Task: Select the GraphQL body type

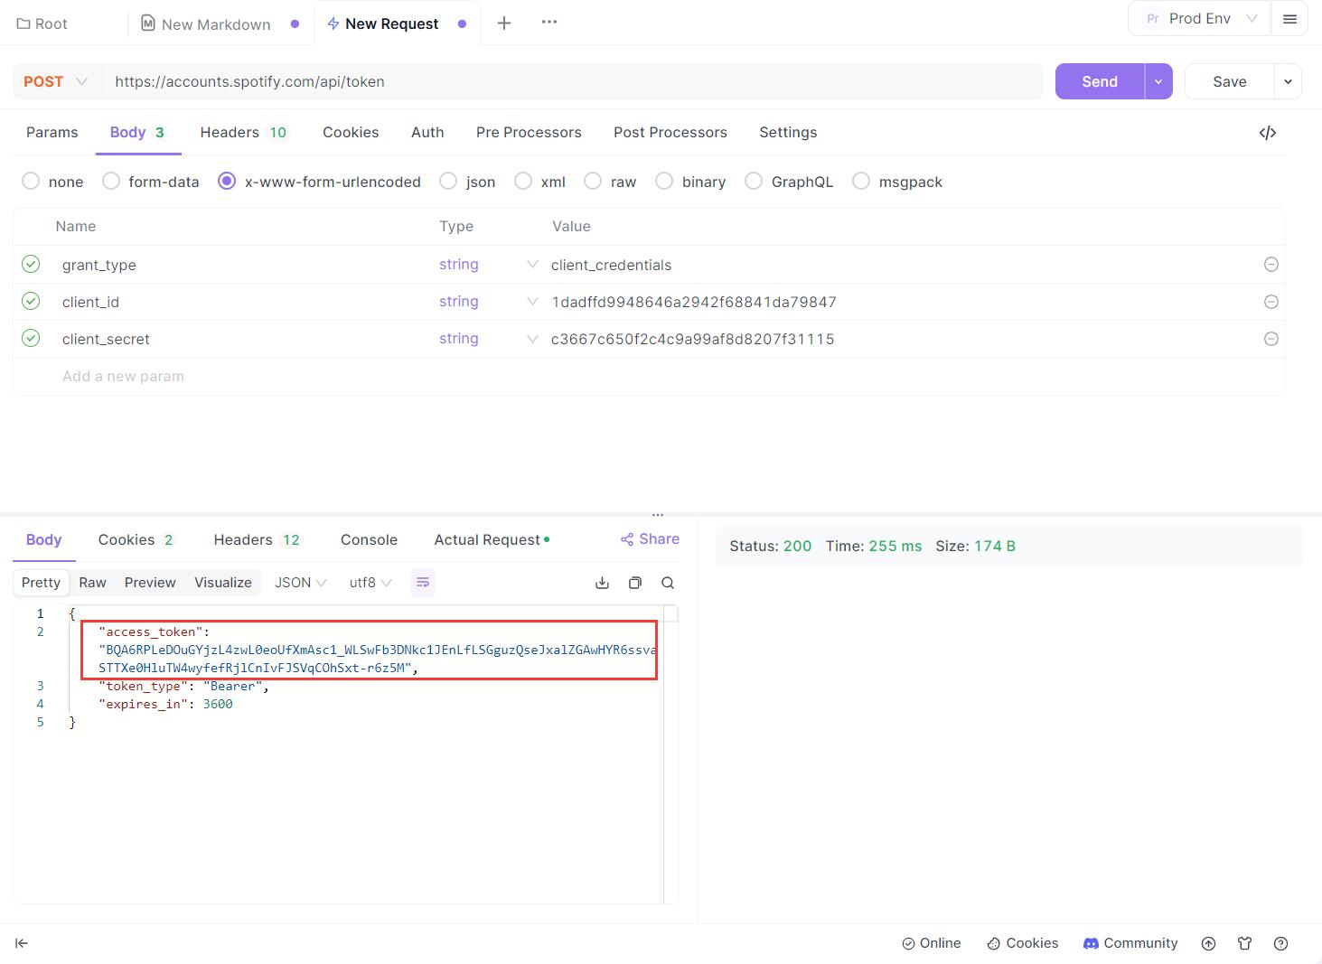Action: [x=754, y=182]
